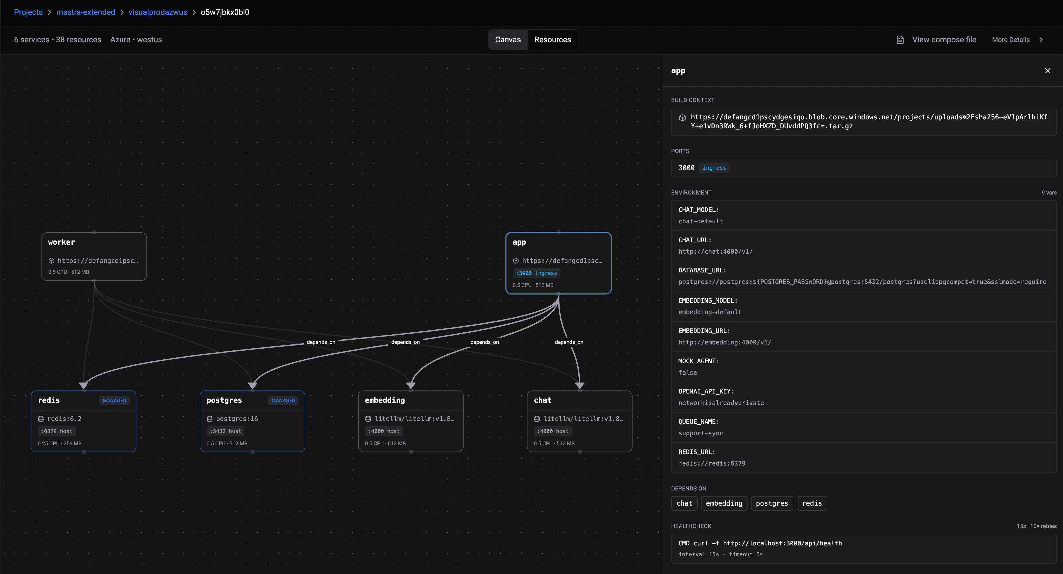Click breadcrumb chevron after Projects
The image size is (1063, 574).
(x=49, y=12)
